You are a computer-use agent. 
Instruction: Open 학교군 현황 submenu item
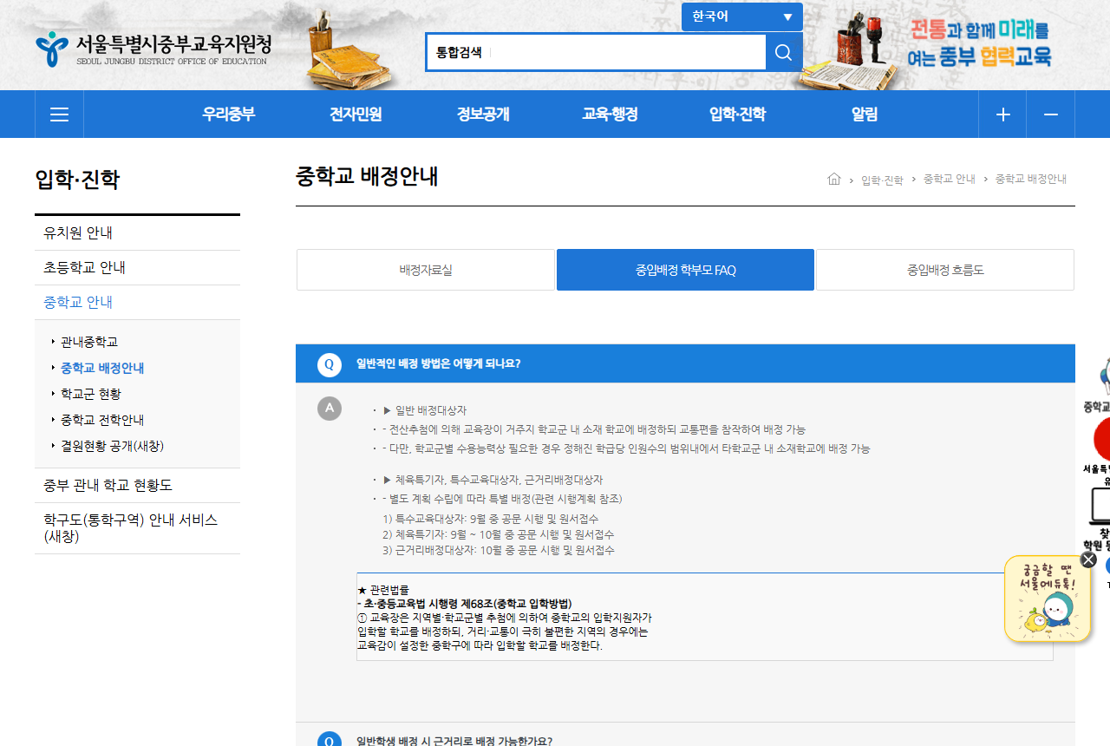point(91,394)
